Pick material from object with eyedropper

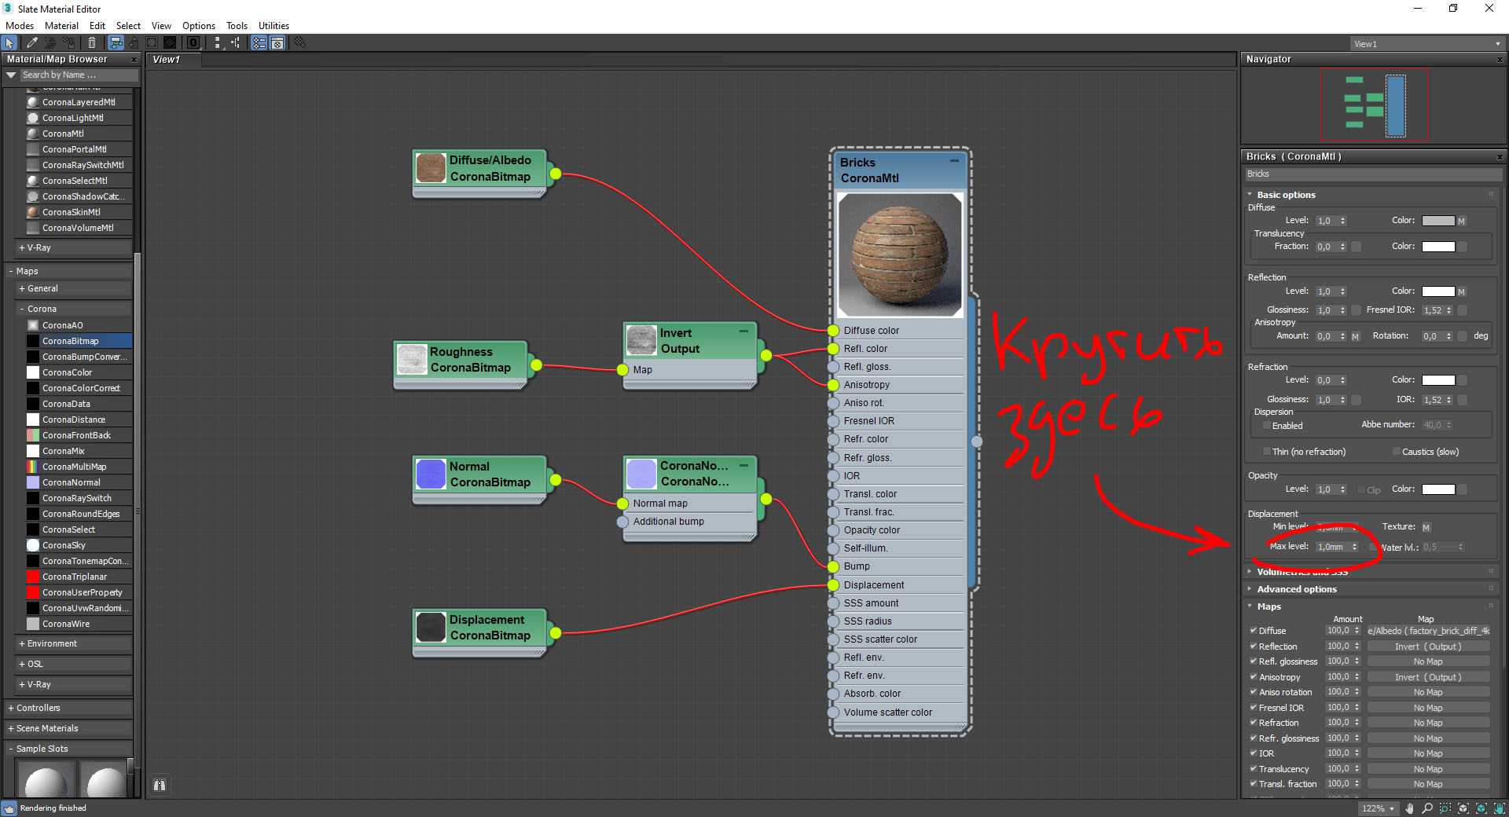click(x=31, y=43)
